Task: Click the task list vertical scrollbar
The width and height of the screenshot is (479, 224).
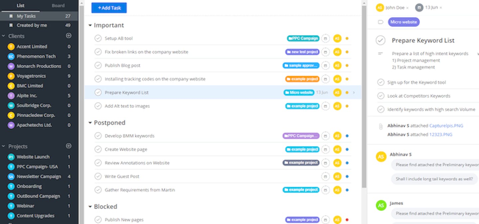Action: [364, 96]
